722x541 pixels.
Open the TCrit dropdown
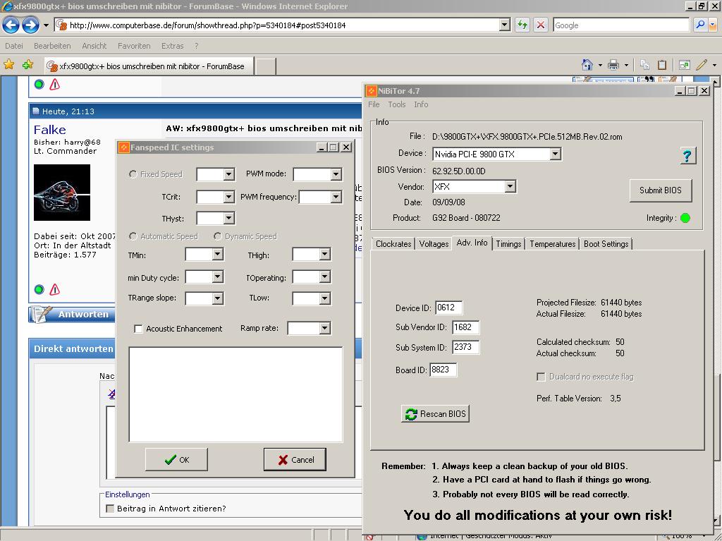[x=229, y=197]
